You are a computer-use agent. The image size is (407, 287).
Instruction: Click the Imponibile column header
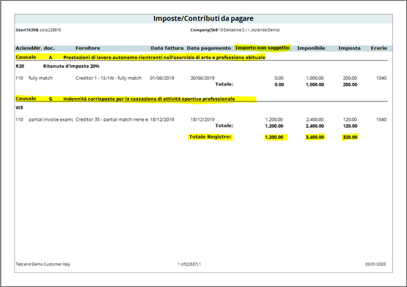[x=311, y=48]
